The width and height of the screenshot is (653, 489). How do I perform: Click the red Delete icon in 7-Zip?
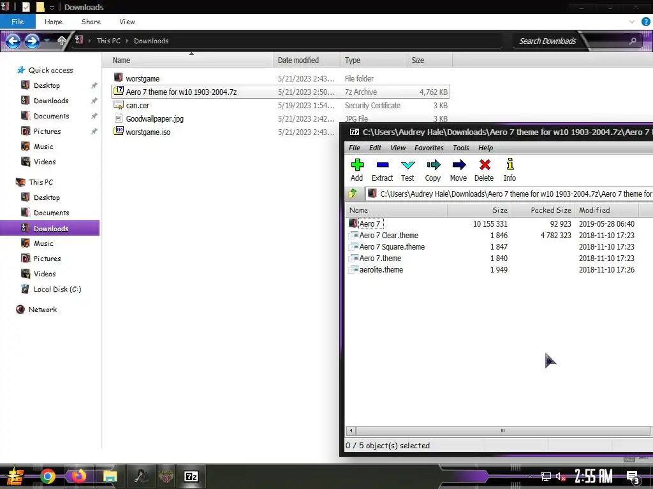pos(484,170)
